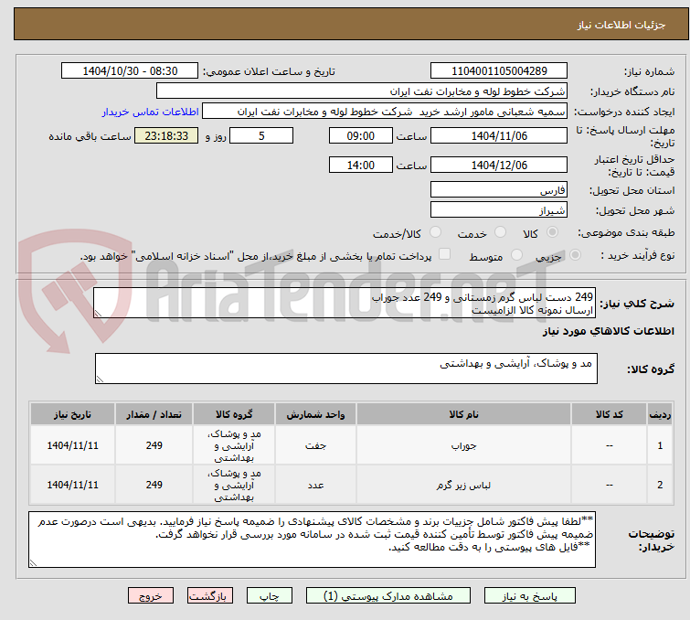This screenshot has height=620, width=690.
Task: Click the عدد unit cell
Action: [315, 486]
